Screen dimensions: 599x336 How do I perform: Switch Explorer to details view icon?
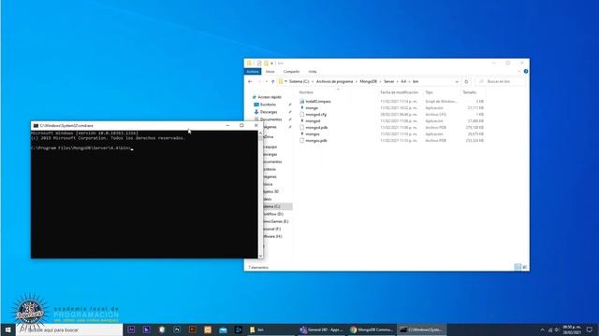tap(518, 267)
